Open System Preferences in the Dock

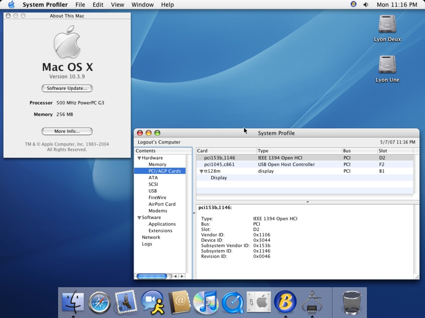click(x=259, y=302)
